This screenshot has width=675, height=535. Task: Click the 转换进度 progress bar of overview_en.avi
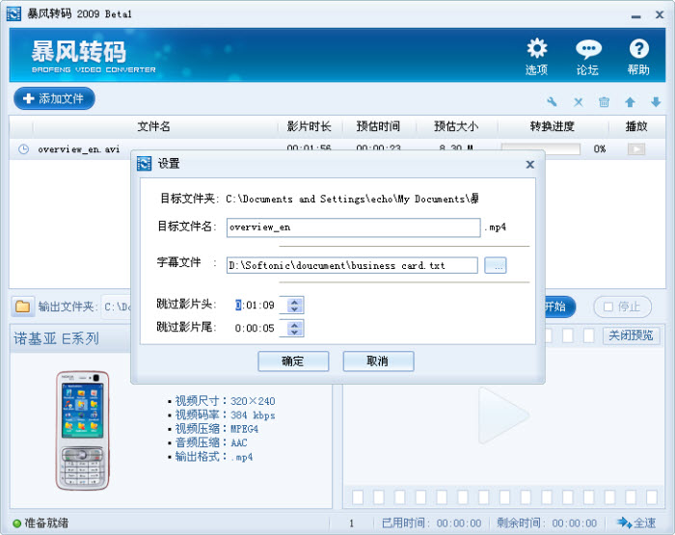pyautogui.click(x=541, y=148)
